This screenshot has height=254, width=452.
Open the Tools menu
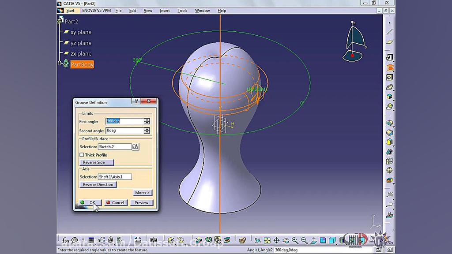click(x=181, y=10)
